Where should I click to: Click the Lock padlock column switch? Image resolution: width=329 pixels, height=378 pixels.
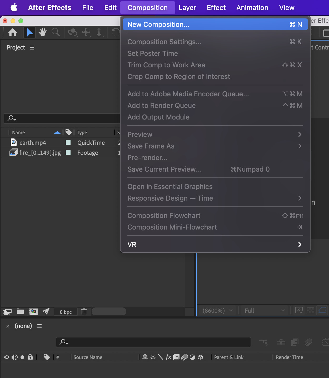point(30,357)
